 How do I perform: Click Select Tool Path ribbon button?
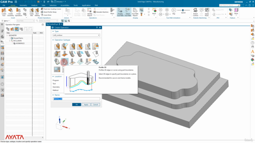tap(127, 12)
